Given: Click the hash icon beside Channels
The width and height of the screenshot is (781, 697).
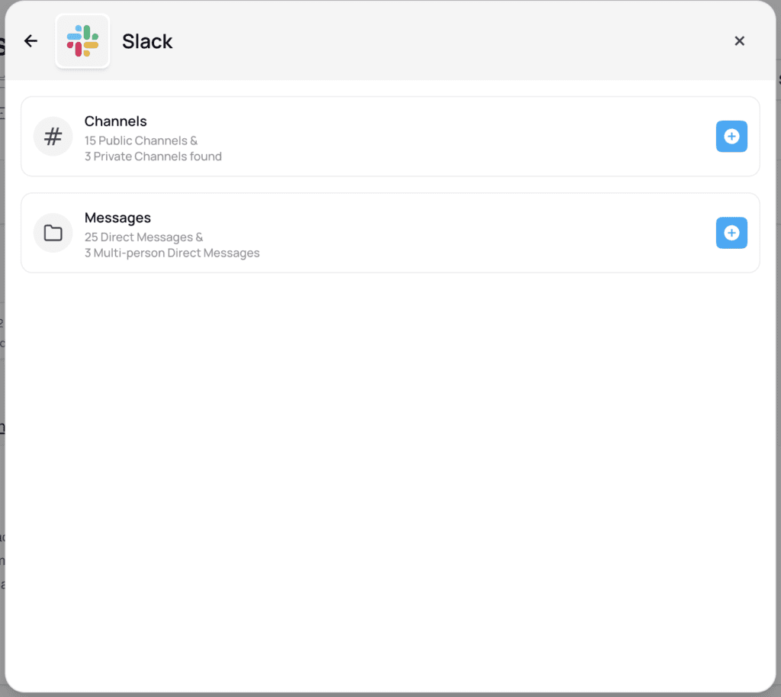Looking at the screenshot, I should pyautogui.click(x=53, y=137).
